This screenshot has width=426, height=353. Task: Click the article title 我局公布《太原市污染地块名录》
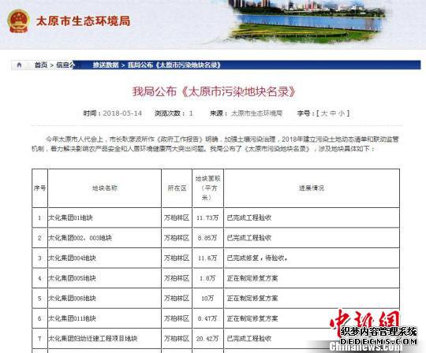pyautogui.click(x=214, y=91)
